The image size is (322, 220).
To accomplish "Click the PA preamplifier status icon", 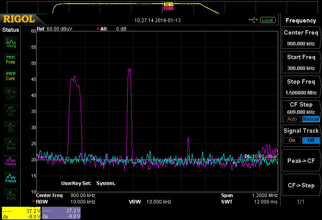I will (11, 127).
